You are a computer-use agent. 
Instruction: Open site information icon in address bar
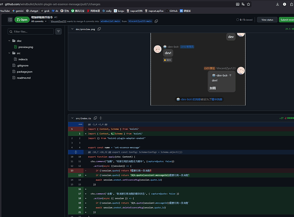[2, 4]
